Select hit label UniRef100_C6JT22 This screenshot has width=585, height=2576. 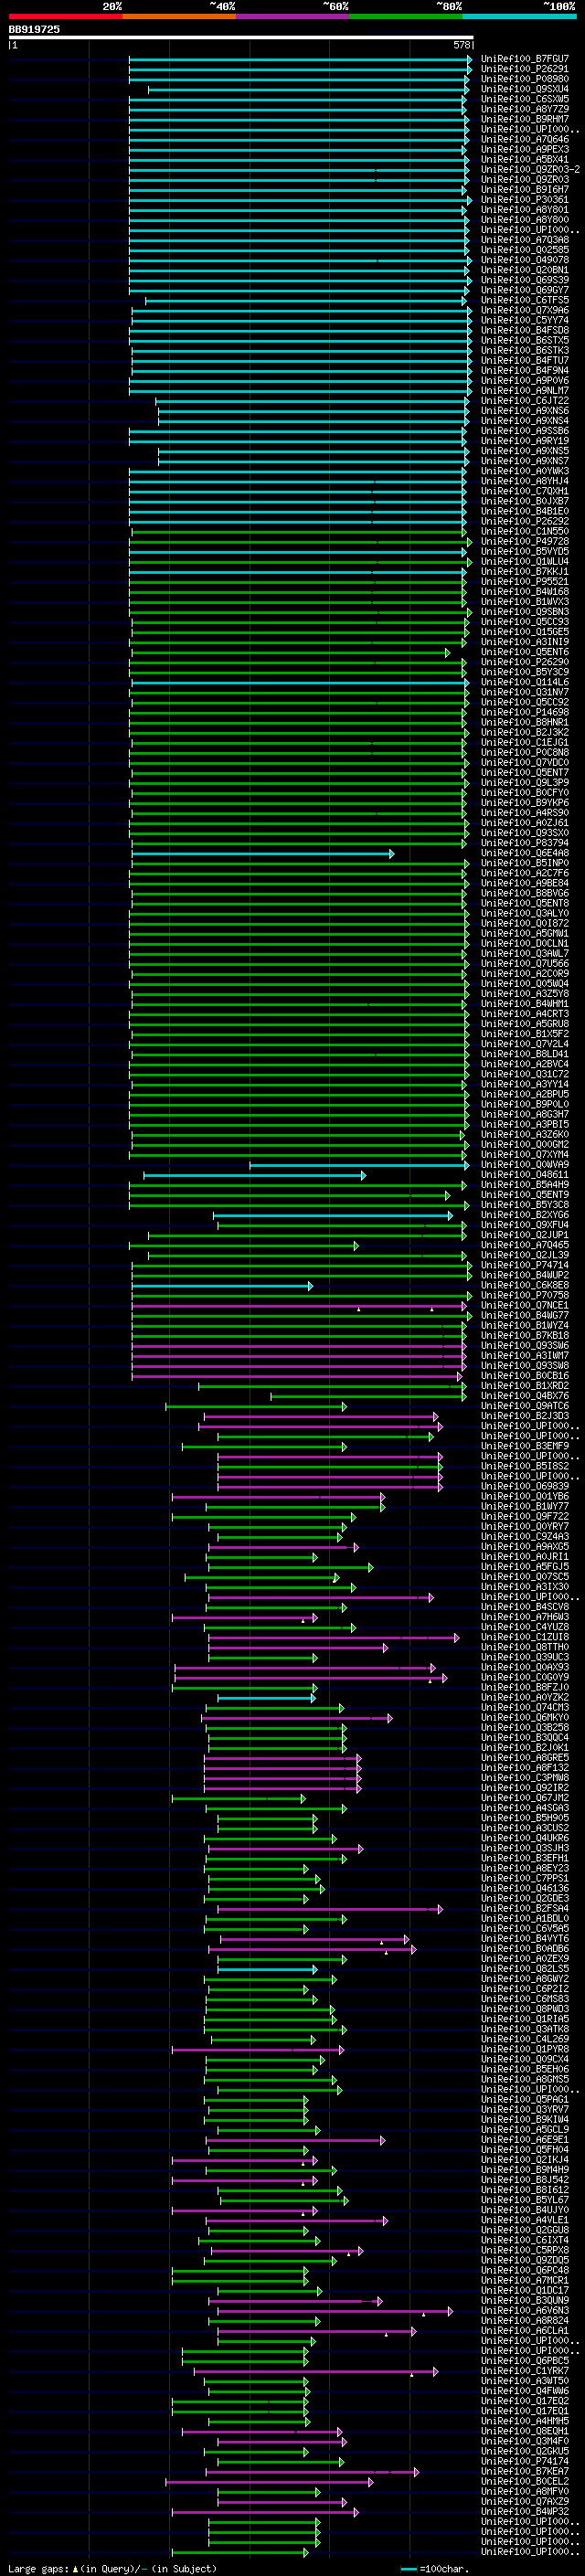[524, 401]
